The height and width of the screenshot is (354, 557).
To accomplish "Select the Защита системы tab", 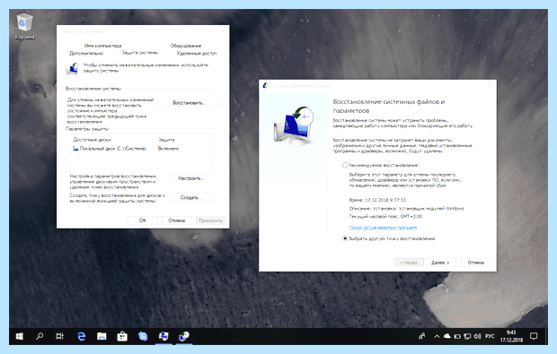I will (x=140, y=53).
